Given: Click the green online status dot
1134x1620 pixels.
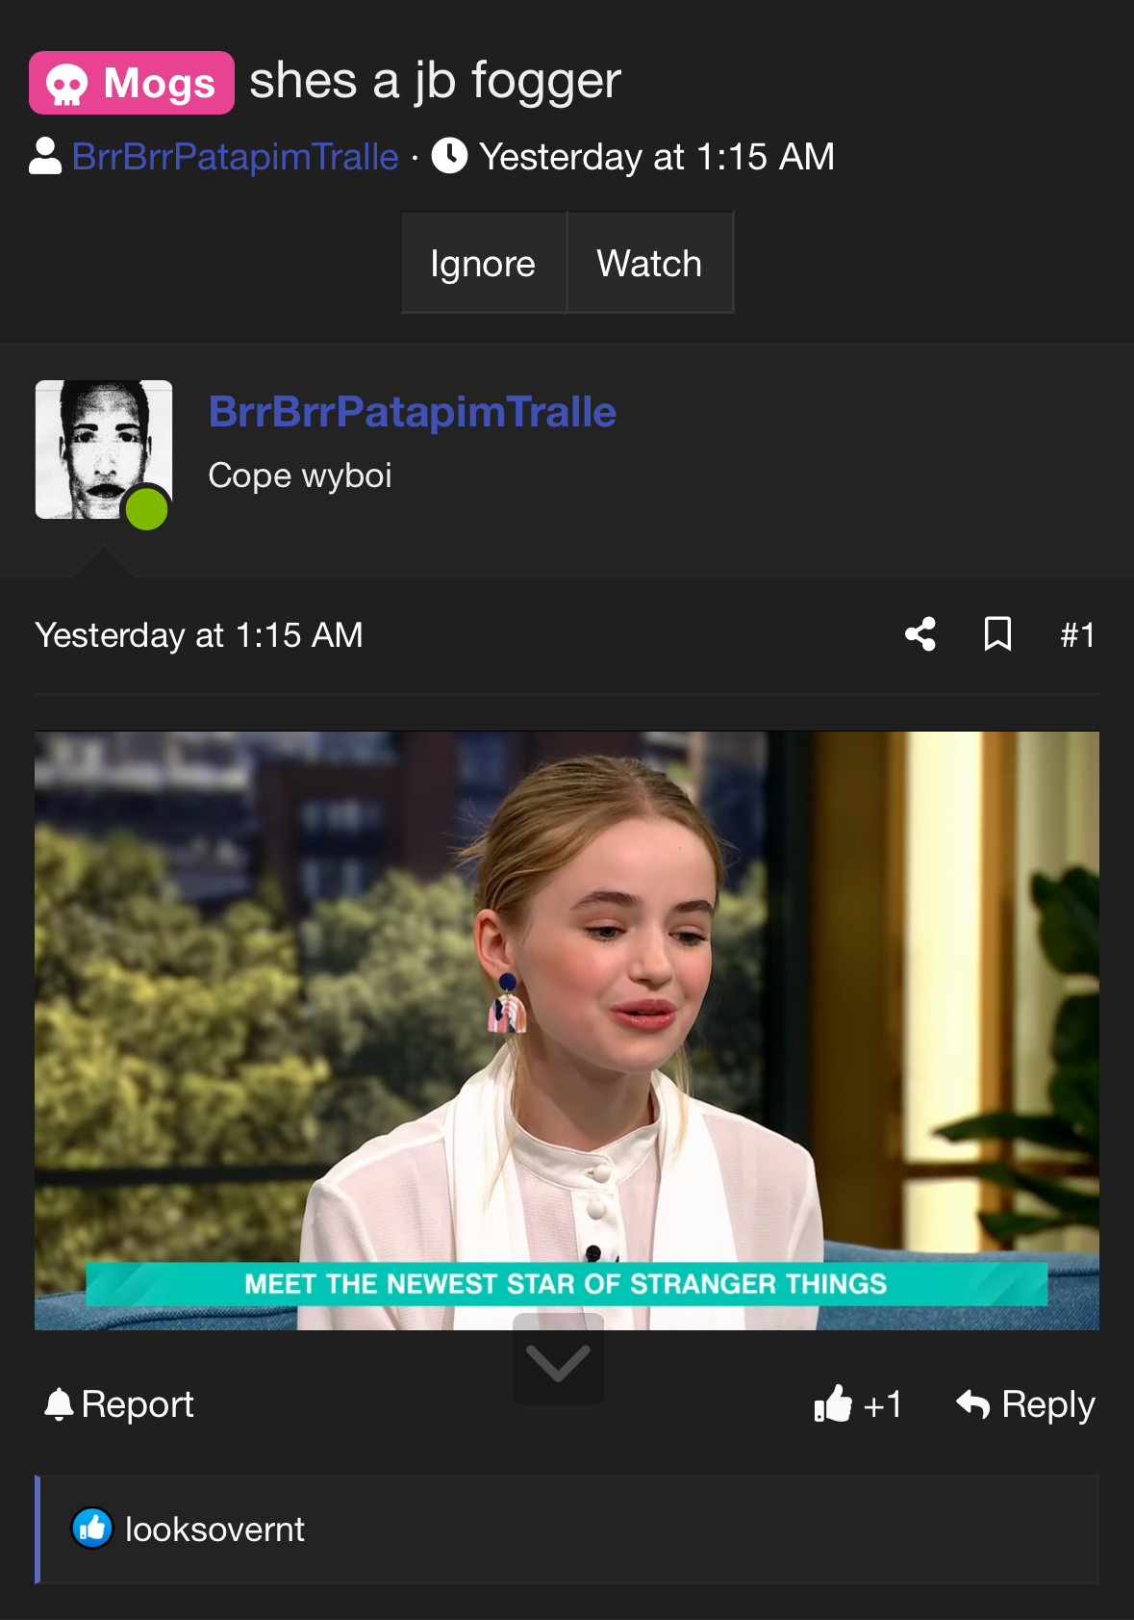Looking at the screenshot, I should tap(147, 508).
